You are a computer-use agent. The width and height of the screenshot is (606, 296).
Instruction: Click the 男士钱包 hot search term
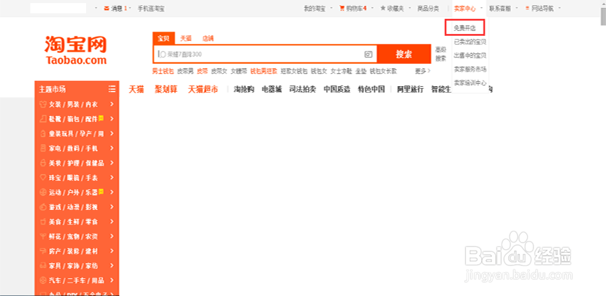click(x=162, y=71)
